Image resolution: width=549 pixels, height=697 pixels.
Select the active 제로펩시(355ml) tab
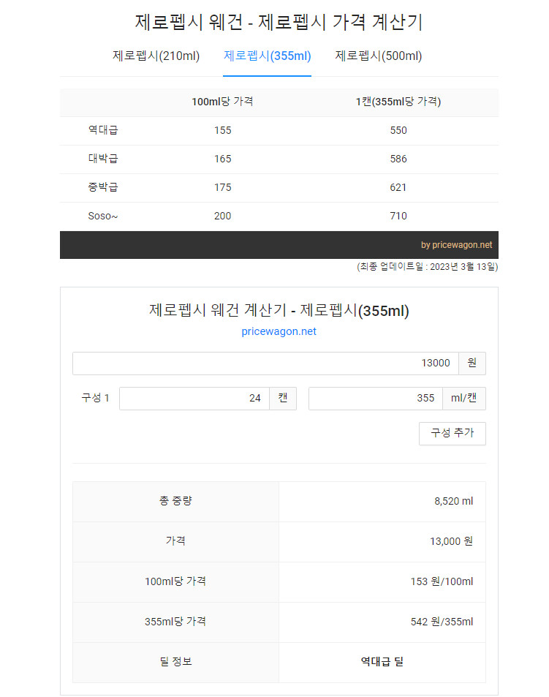point(266,56)
